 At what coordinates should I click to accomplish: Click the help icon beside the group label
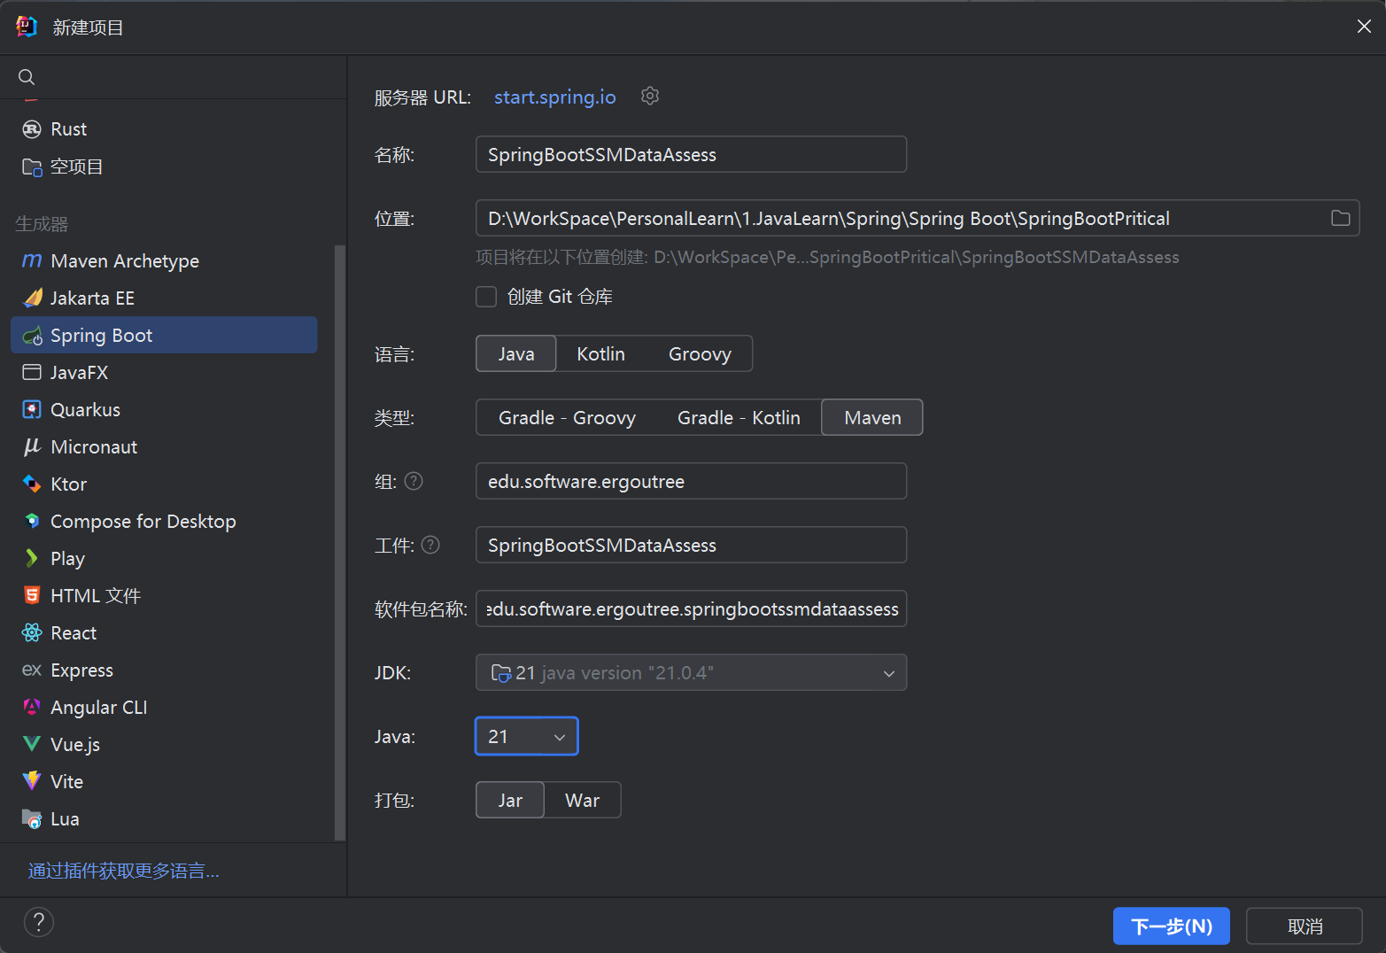[414, 481]
